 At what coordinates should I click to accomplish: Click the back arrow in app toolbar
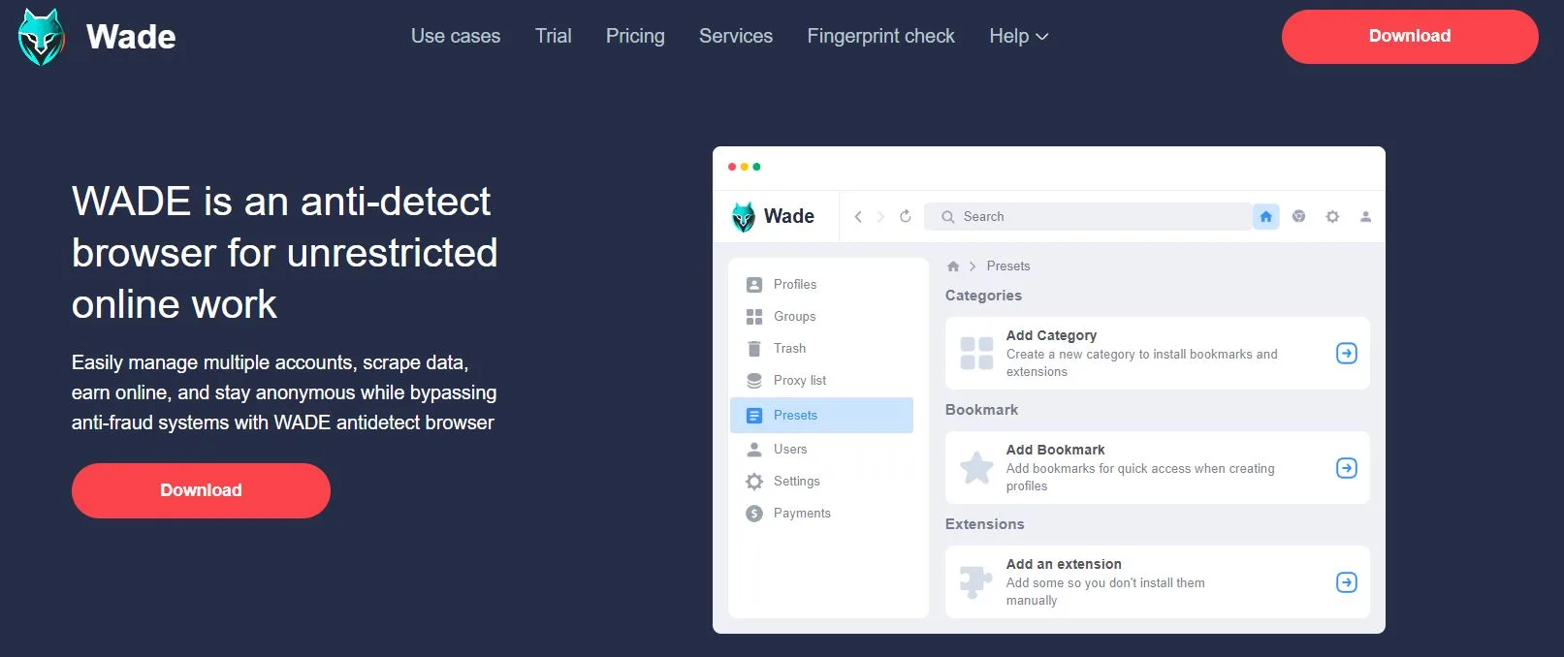(857, 217)
